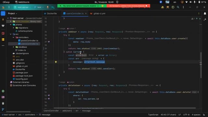Toggle the volume speaker icon
This screenshot has width=208, height=117.
(x=191, y=2)
